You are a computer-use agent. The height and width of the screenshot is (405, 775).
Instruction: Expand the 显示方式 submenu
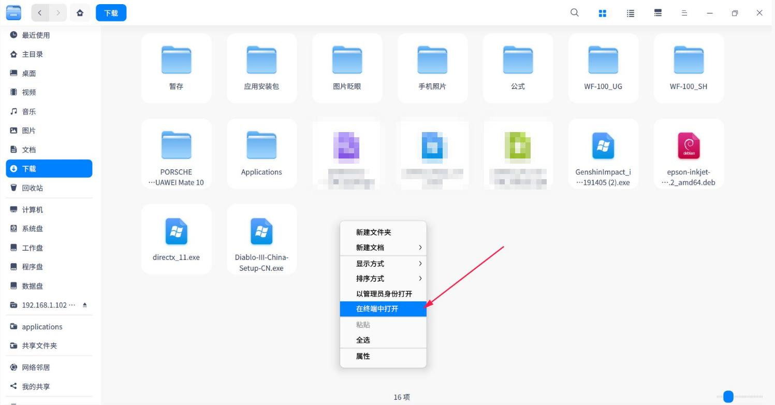coord(383,264)
